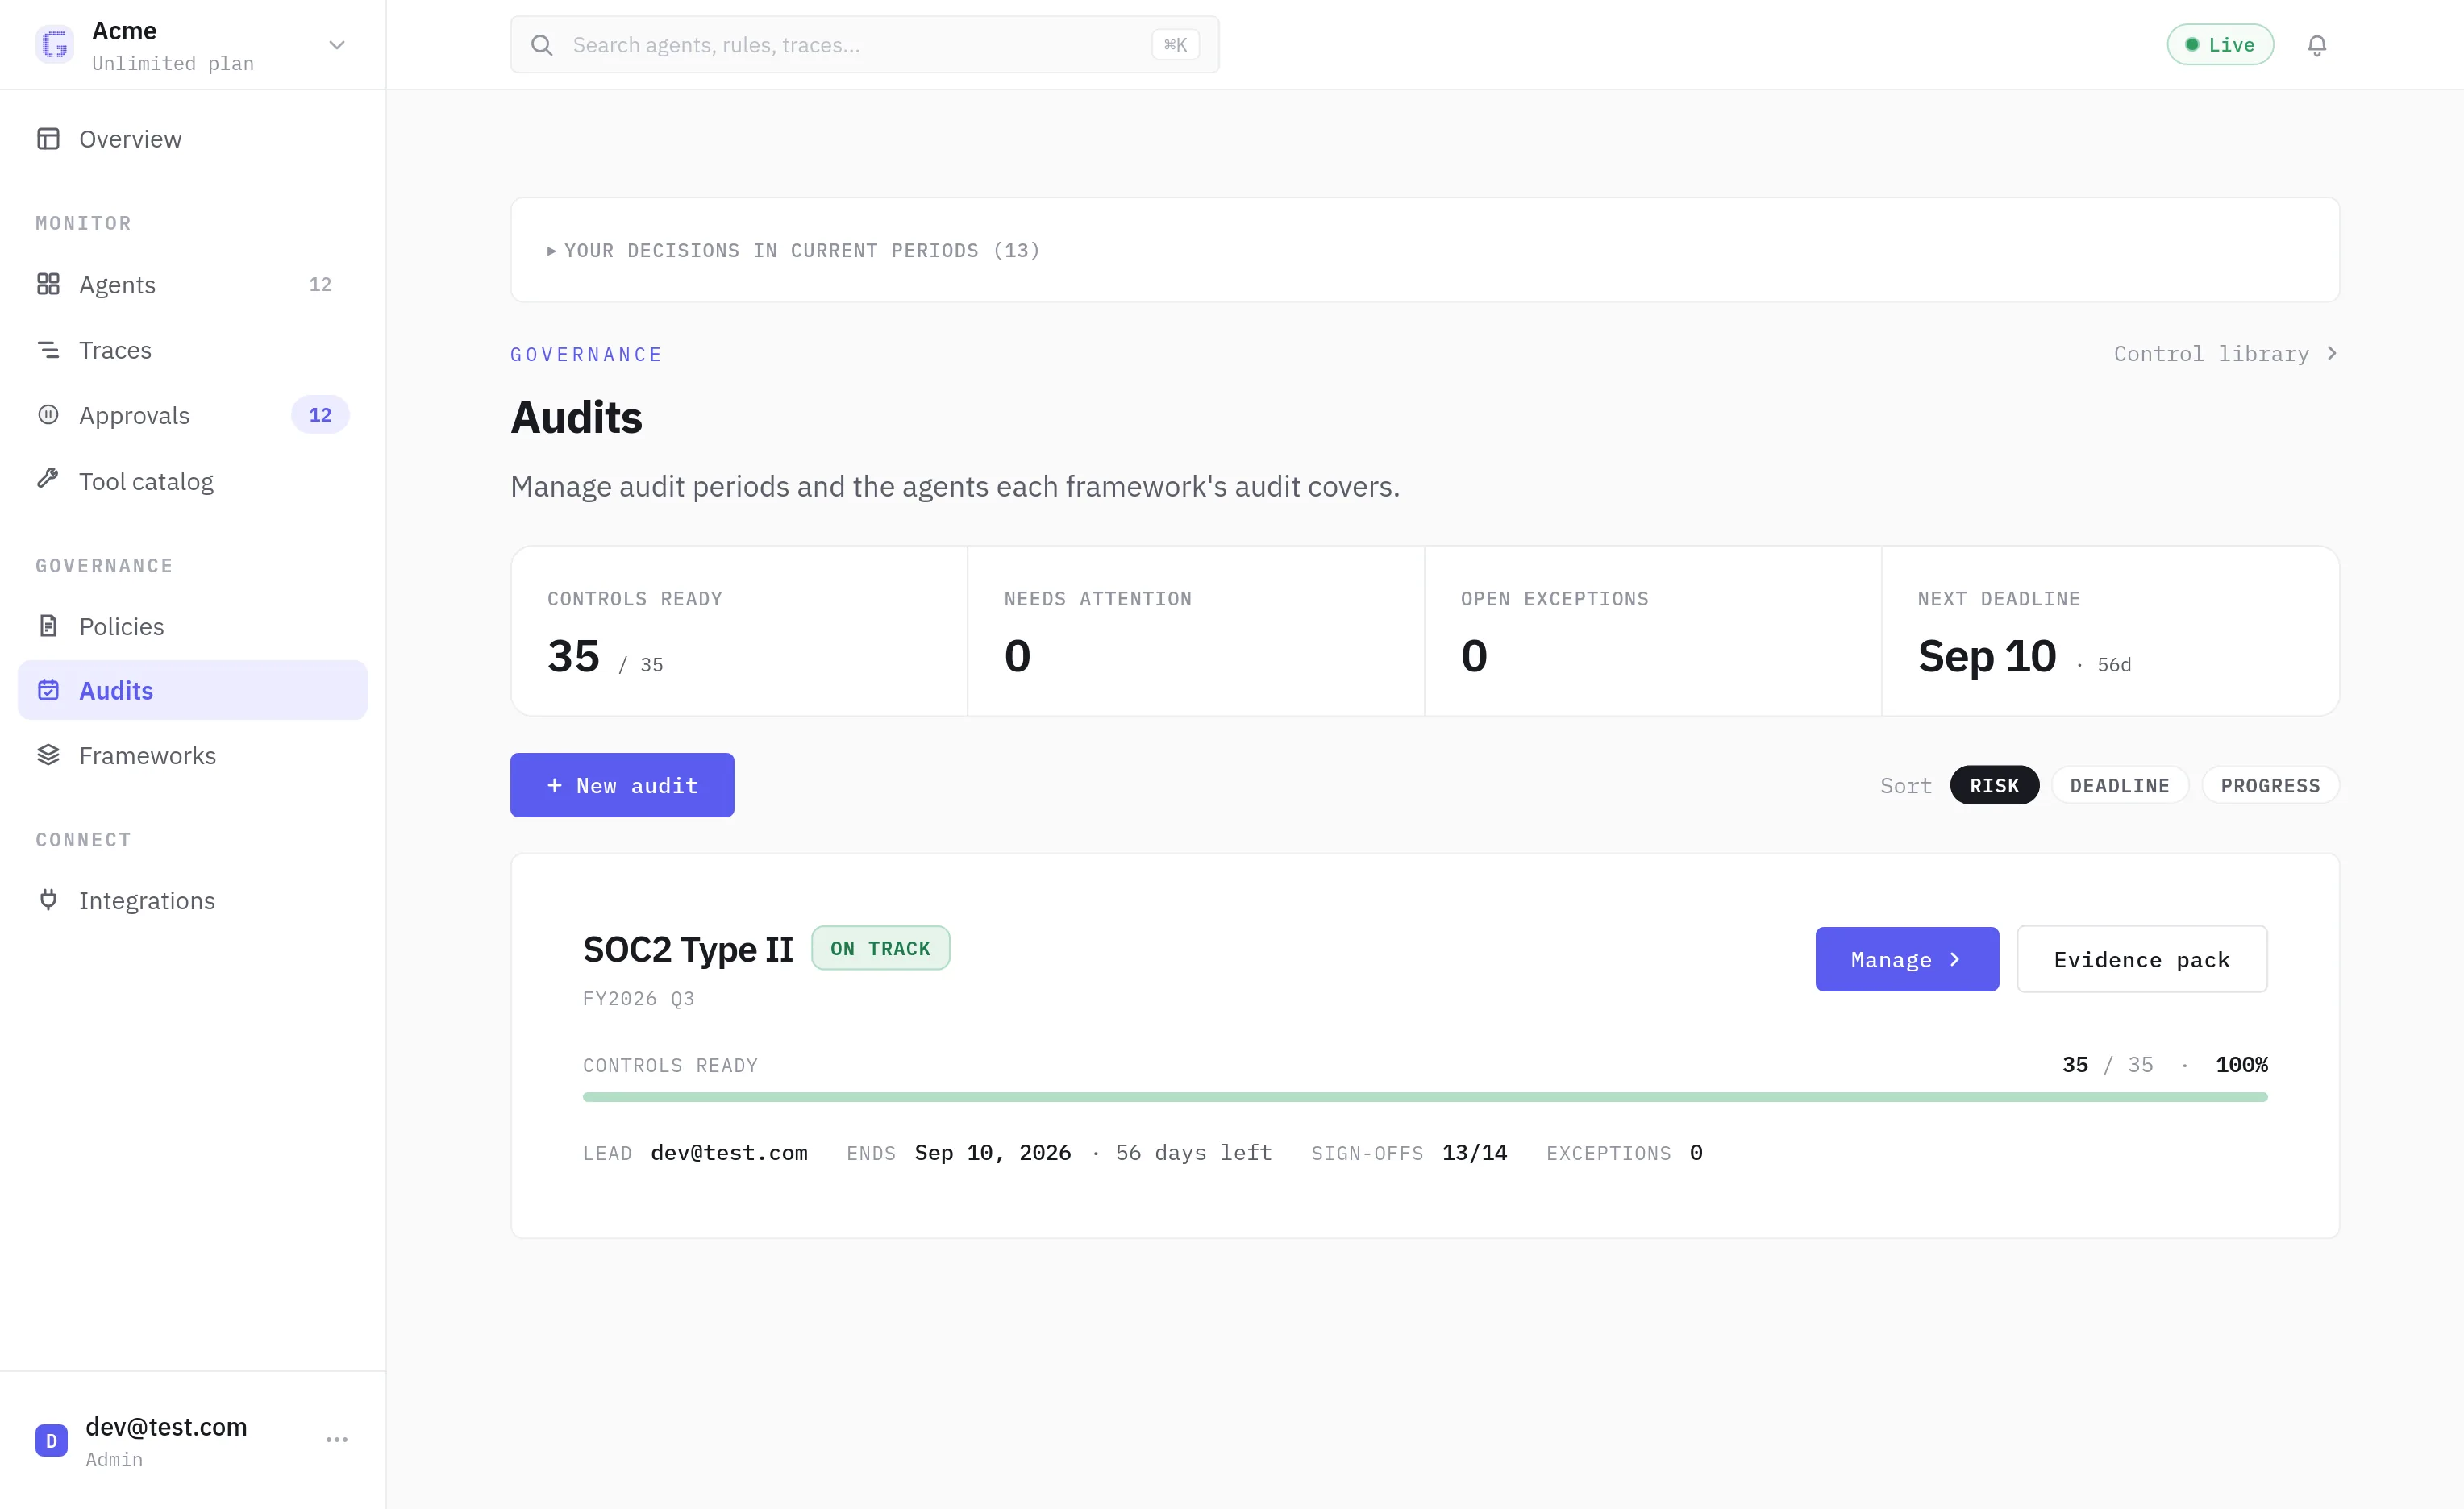Click the SOC2 controls ready progress bar
The width and height of the screenshot is (2464, 1509).
pyautogui.click(x=1425, y=1097)
